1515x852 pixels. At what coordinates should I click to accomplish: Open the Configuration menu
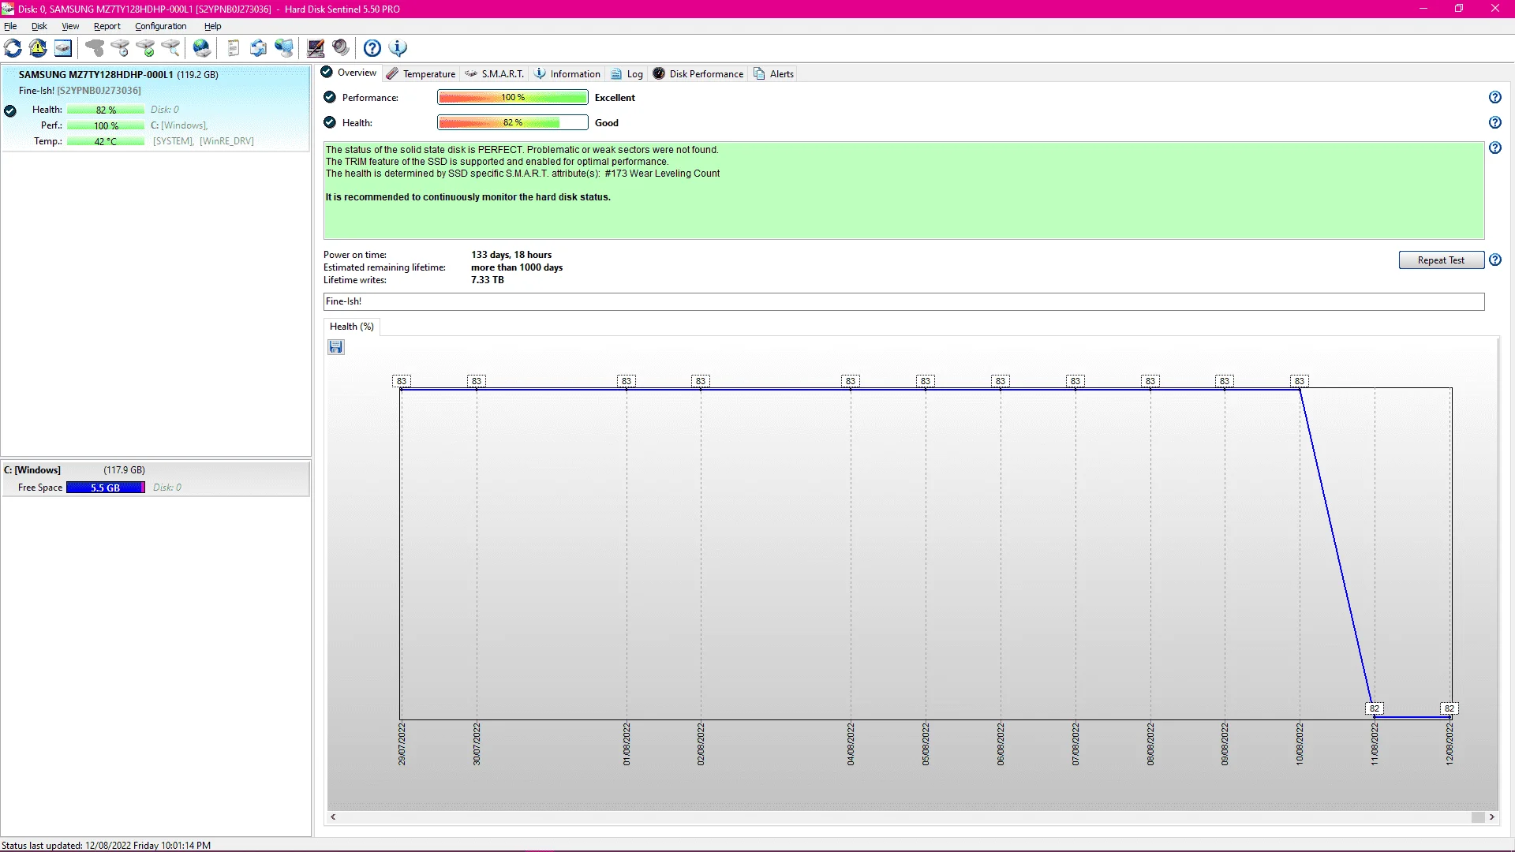click(161, 26)
